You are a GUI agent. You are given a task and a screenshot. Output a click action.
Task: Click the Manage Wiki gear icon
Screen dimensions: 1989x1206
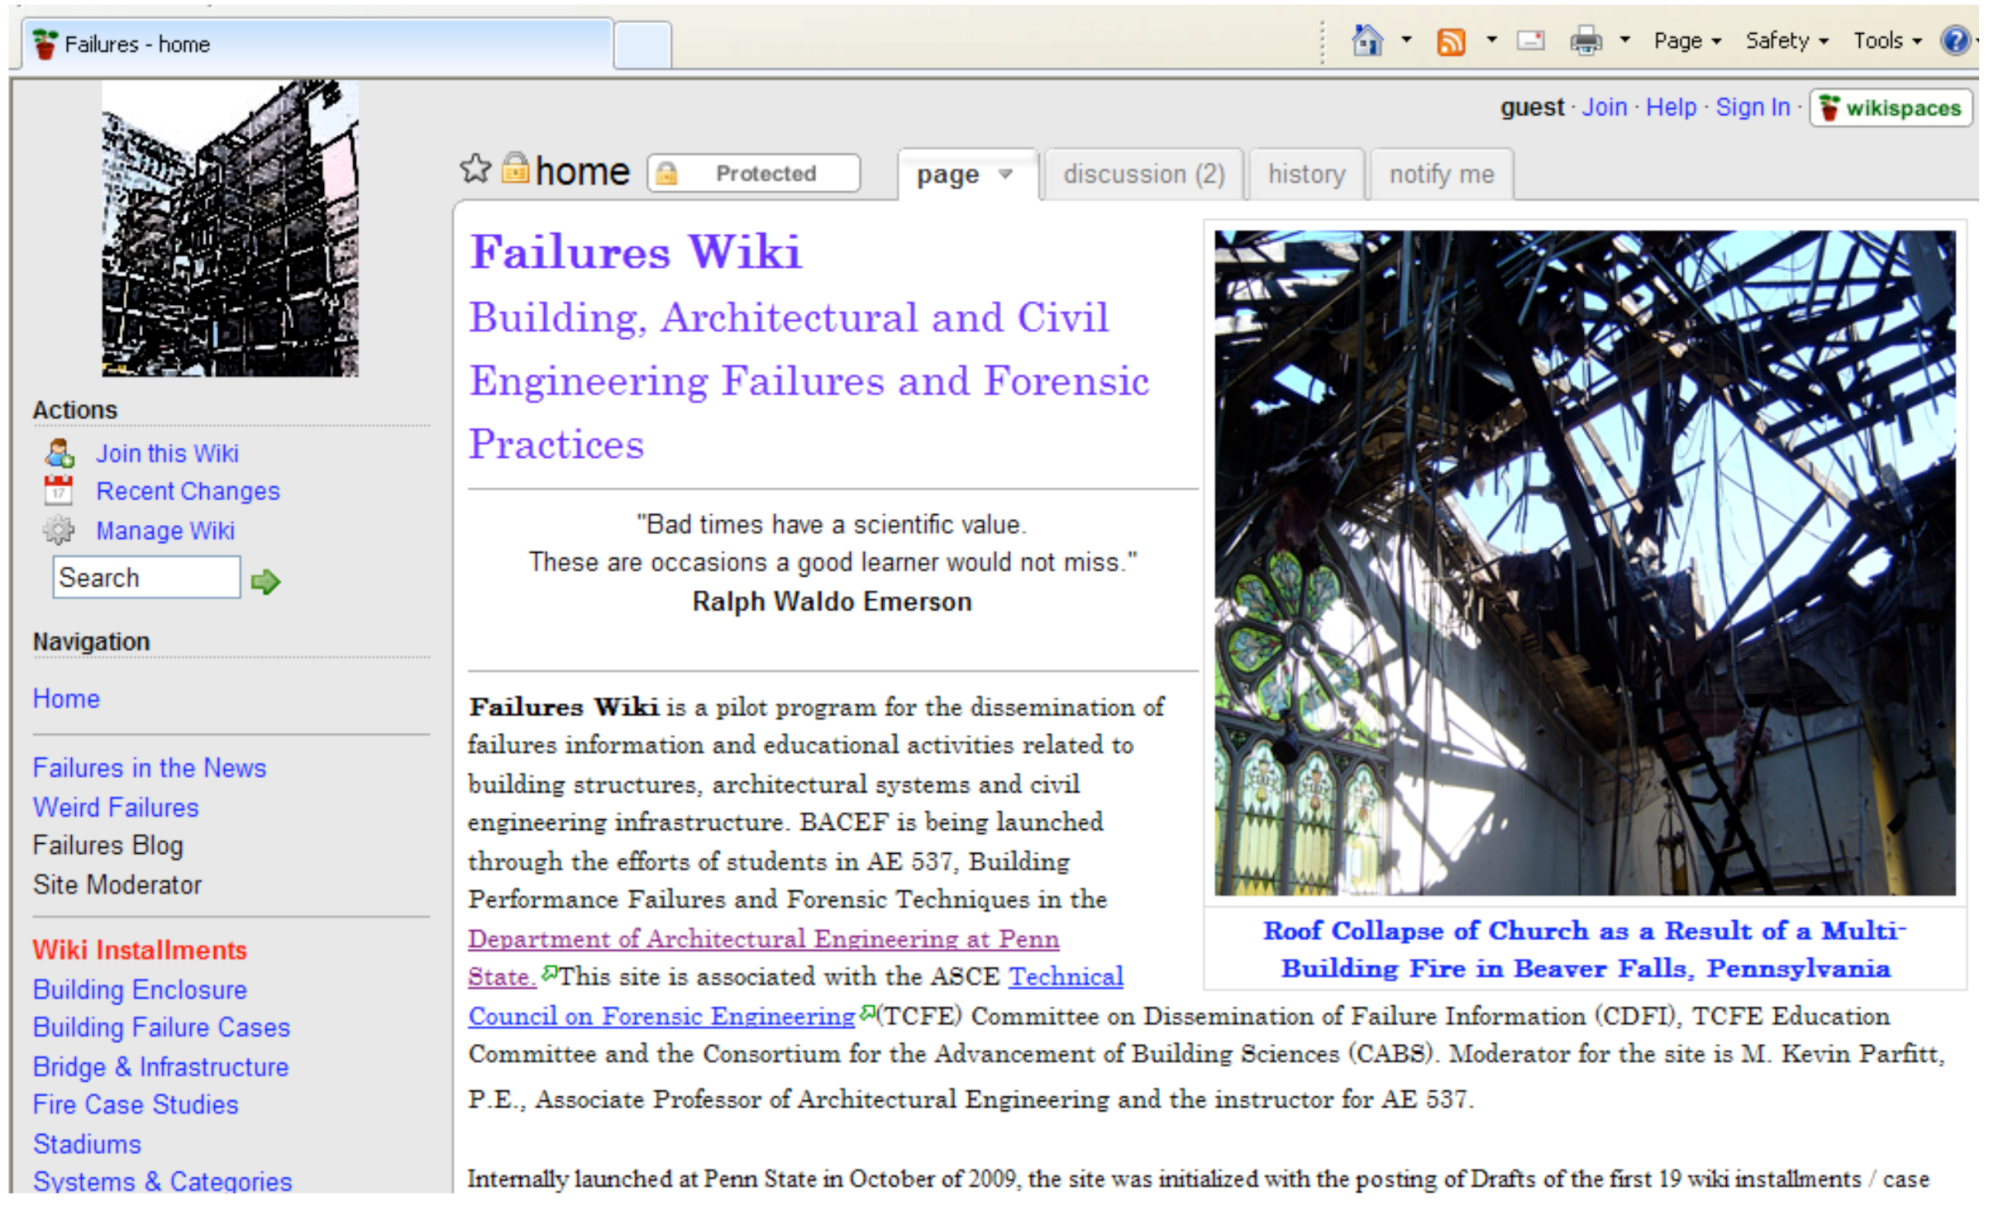pos(59,530)
